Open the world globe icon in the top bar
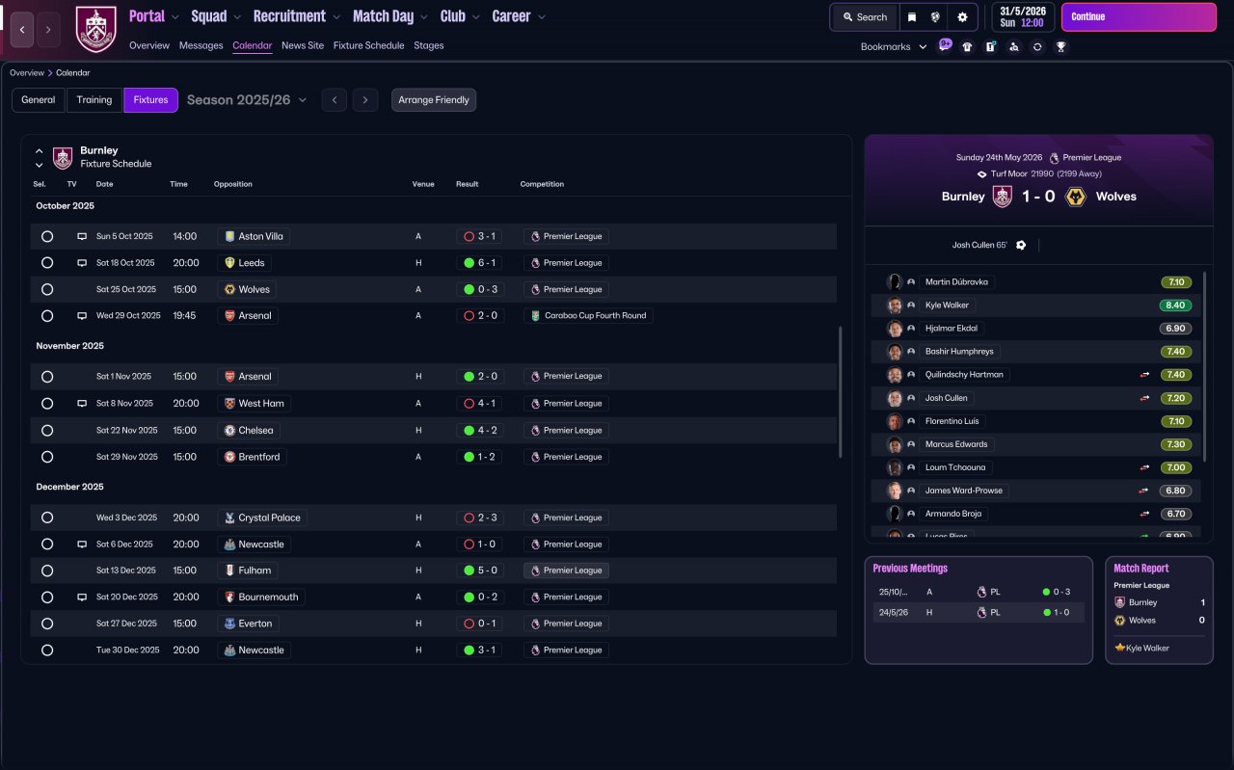The width and height of the screenshot is (1234, 770). coord(935,17)
